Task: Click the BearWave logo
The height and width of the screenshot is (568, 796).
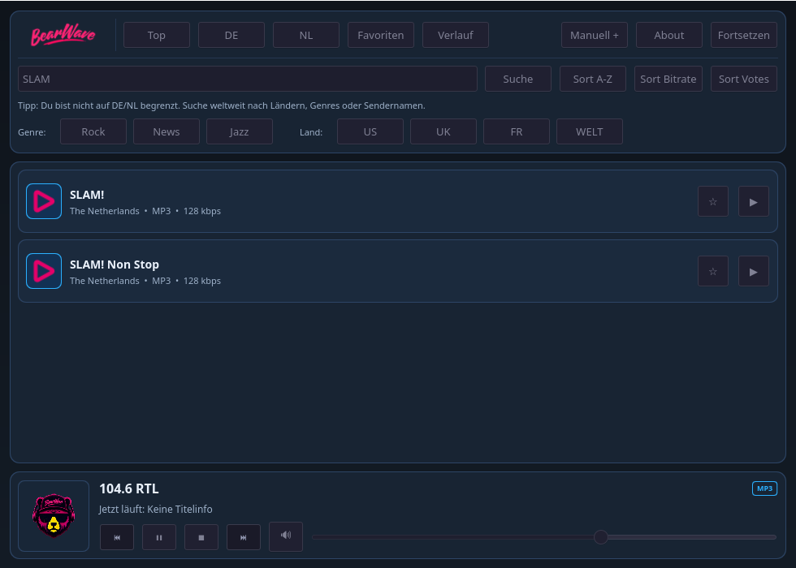Action: pyautogui.click(x=63, y=35)
